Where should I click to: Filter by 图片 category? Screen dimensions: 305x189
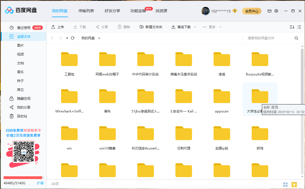point(20,45)
